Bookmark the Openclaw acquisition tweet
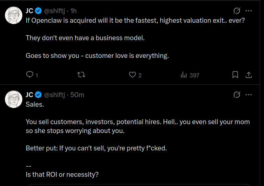The height and width of the screenshot is (186, 264). [235, 75]
